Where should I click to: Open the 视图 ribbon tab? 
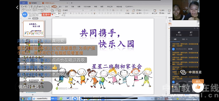point(102,7)
